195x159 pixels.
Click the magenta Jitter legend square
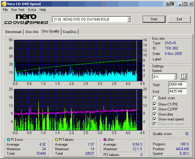tap(105, 140)
